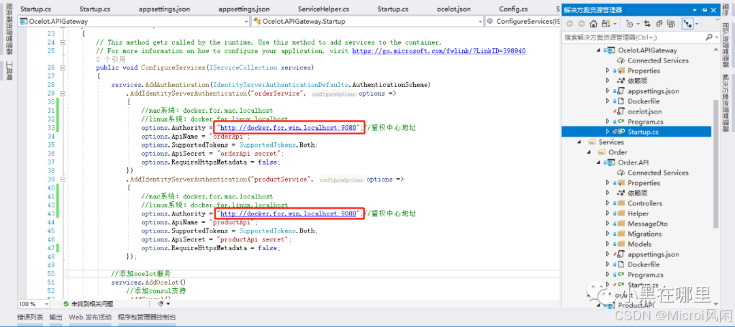Screen dimensions: 735x327
Task: Select the MessageDto folder in Order.API
Action: pyautogui.click(x=647, y=224)
